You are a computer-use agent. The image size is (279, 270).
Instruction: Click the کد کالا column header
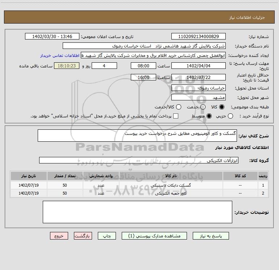pos(240,176)
